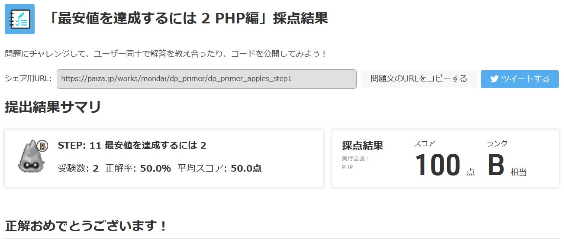
Task: Click the large rank B letter
Action: tap(496, 165)
